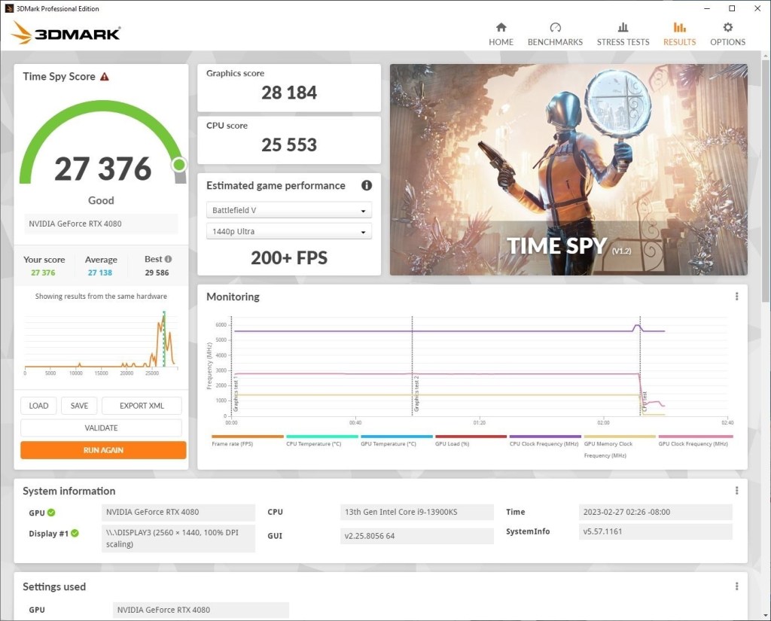Click the Graphics test 2 marker line
This screenshot has width=771, height=621.
412,367
